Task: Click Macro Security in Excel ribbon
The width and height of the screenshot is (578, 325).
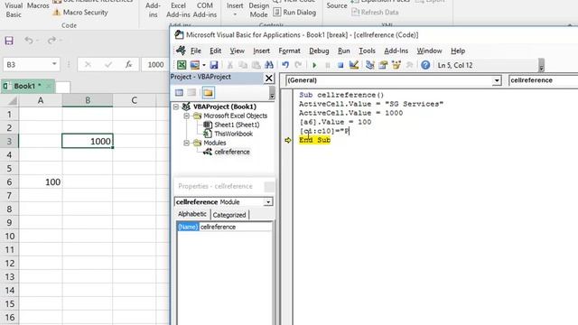Action: (80, 12)
